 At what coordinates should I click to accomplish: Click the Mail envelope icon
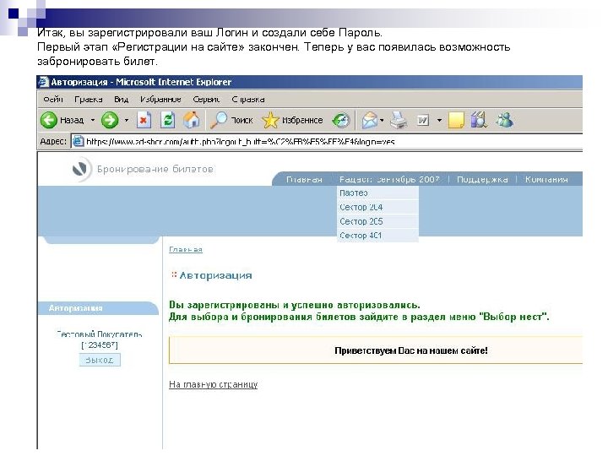(370, 120)
